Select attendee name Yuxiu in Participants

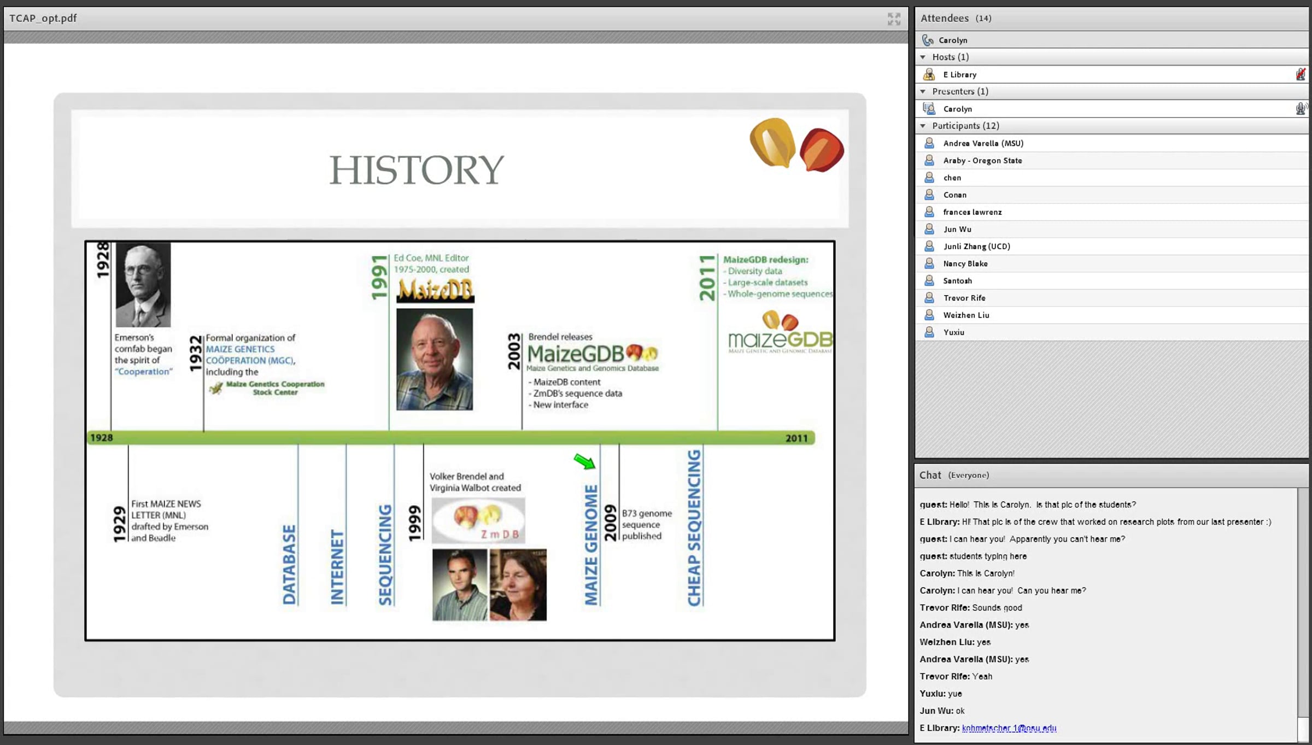(x=953, y=332)
